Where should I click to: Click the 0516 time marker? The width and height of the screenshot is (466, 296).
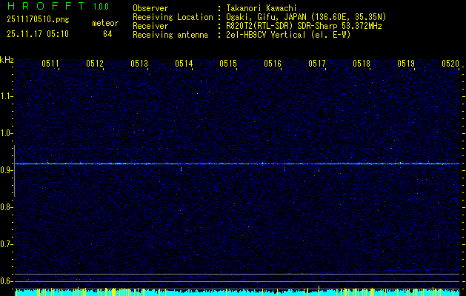coord(273,63)
